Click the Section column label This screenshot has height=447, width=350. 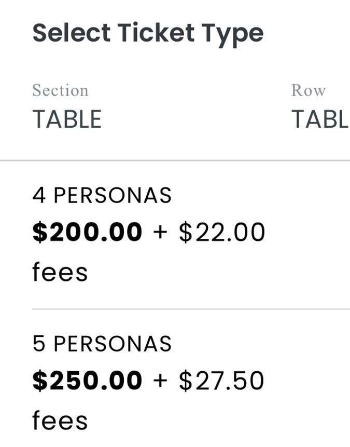tap(60, 90)
